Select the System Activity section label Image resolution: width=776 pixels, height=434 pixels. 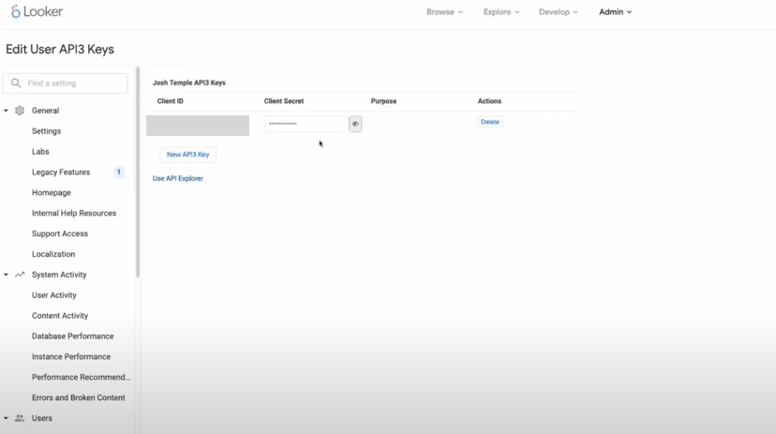tap(59, 275)
